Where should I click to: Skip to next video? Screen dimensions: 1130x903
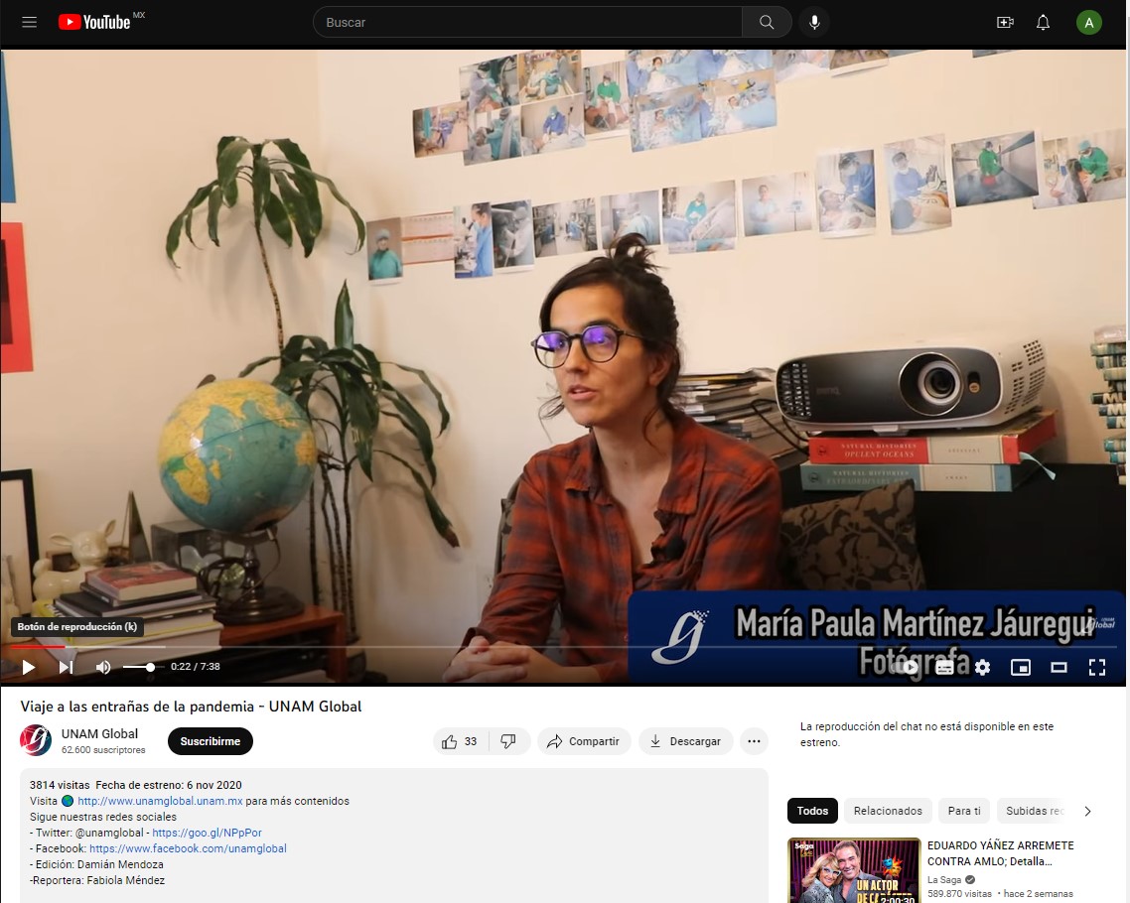(x=66, y=667)
